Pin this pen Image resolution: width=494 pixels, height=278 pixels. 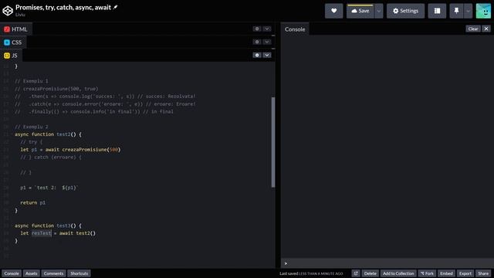tap(456, 11)
